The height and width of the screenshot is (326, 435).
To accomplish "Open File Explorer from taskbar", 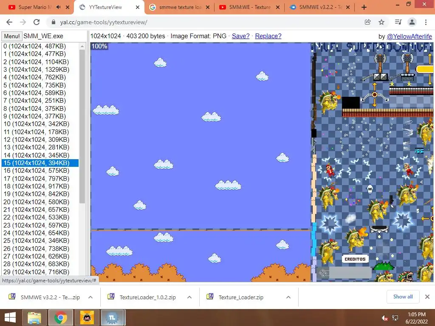I will [x=34, y=318].
